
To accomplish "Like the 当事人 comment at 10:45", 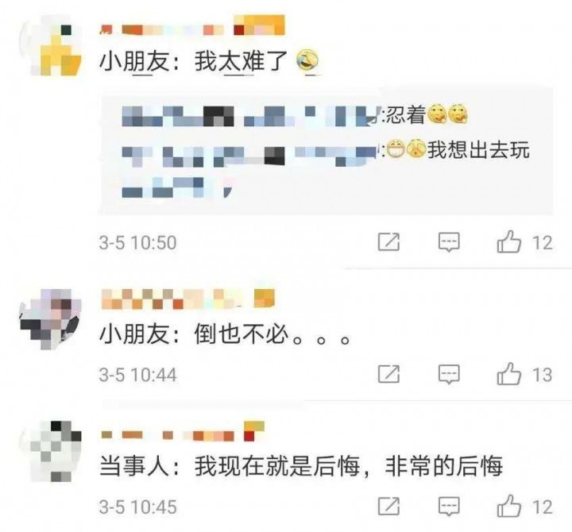I will pos(508,506).
